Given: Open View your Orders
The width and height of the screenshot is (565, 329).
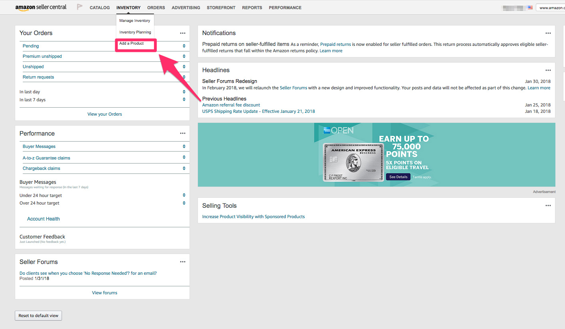Looking at the screenshot, I should coord(104,114).
